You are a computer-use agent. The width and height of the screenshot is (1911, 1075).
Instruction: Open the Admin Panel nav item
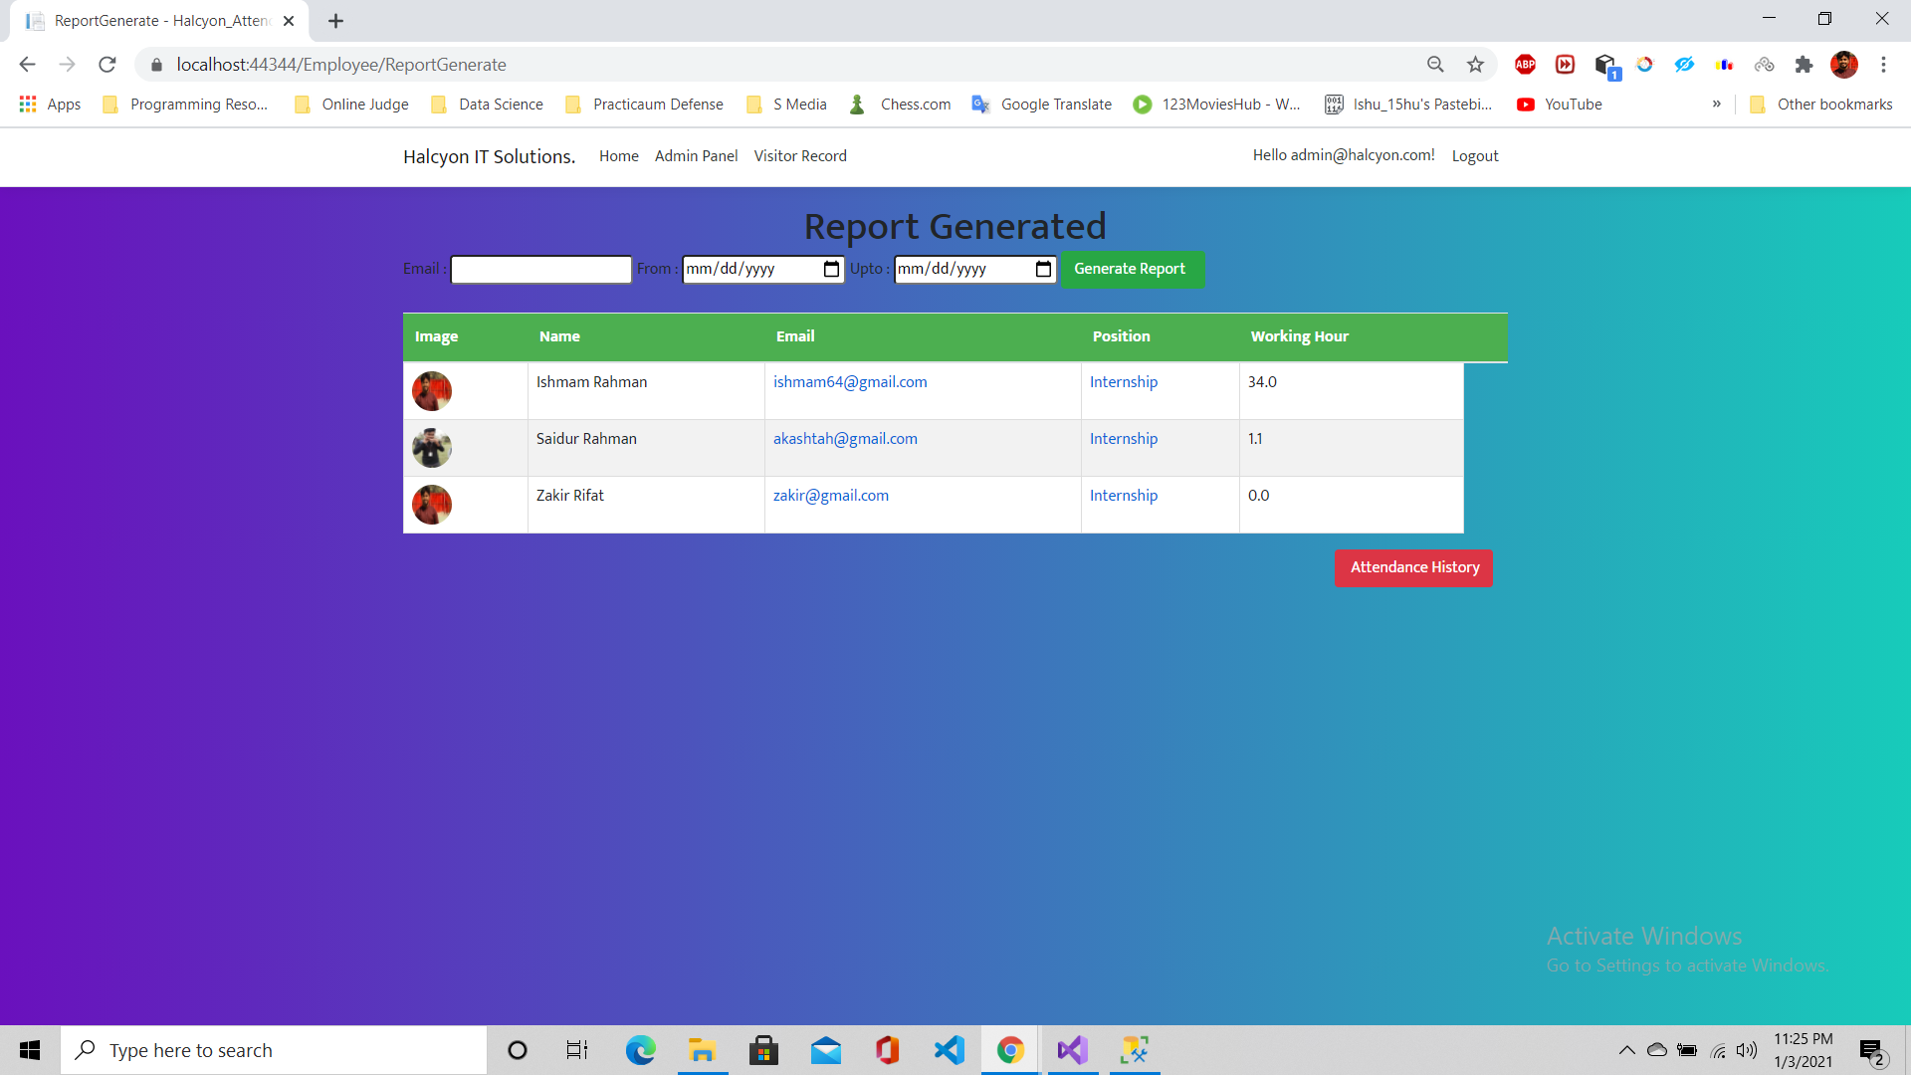pos(696,156)
